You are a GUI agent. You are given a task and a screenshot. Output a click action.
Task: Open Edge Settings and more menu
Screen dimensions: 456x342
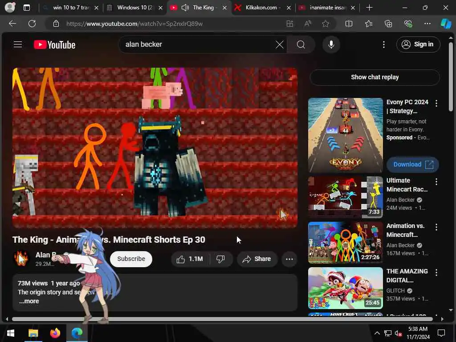pyautogui.click(x=427, y=24)
